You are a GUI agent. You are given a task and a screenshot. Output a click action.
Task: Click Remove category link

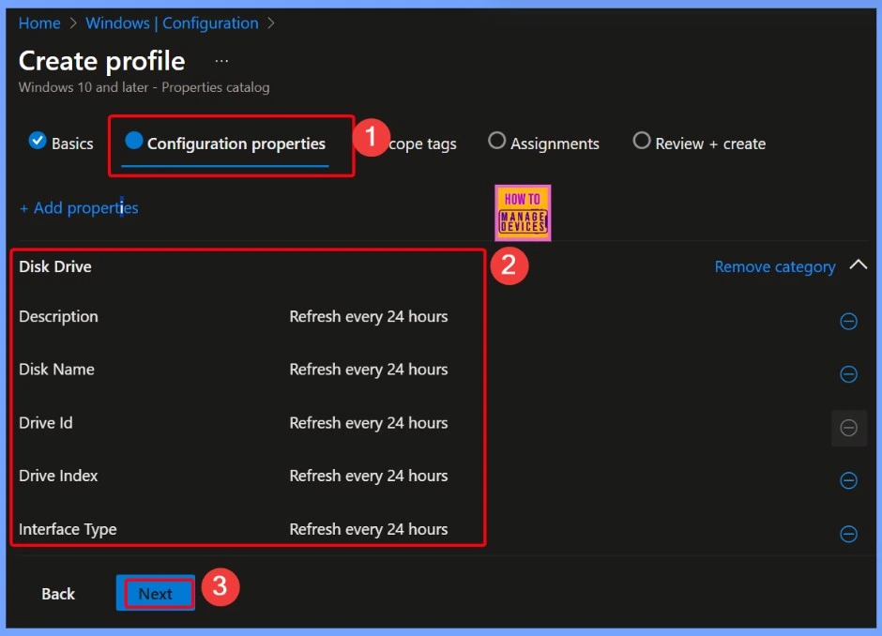pos(774,266)
